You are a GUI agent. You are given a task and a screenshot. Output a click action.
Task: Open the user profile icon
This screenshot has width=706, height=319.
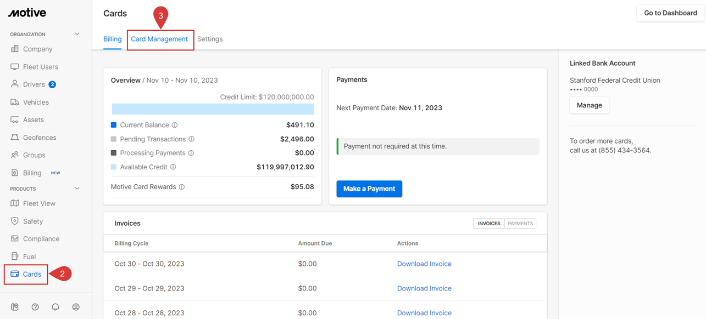click(x=76, y=307)
